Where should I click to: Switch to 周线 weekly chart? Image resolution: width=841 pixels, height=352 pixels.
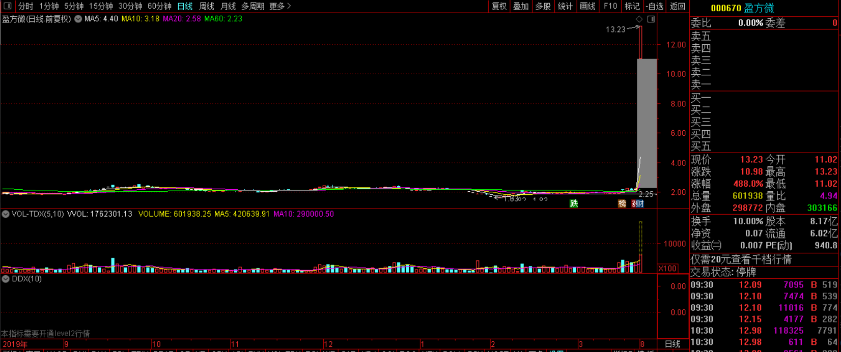pos(207,7)
